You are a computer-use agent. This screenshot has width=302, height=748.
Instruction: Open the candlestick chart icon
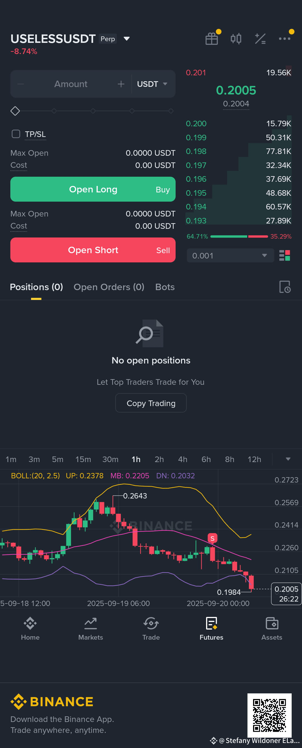click(236, 39)
